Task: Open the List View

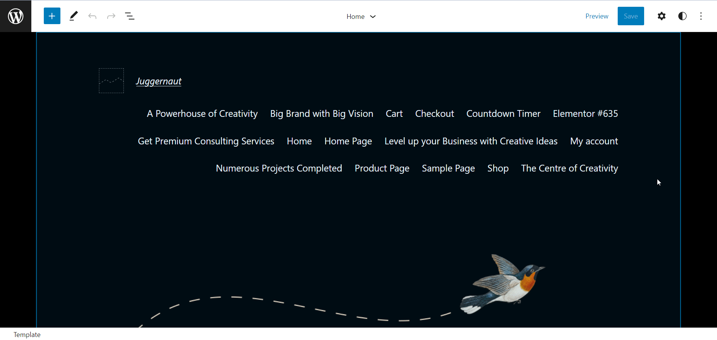Action: 130,16
